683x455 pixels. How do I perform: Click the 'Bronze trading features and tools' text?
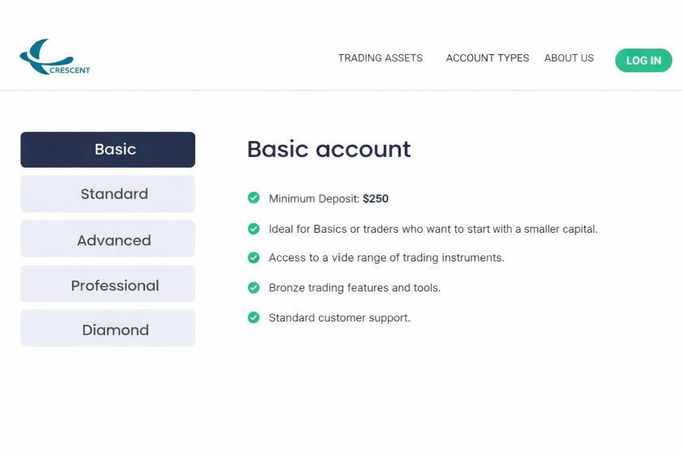(354, 288)
